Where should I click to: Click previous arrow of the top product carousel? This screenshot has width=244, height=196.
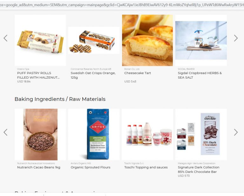coord(6,38)
